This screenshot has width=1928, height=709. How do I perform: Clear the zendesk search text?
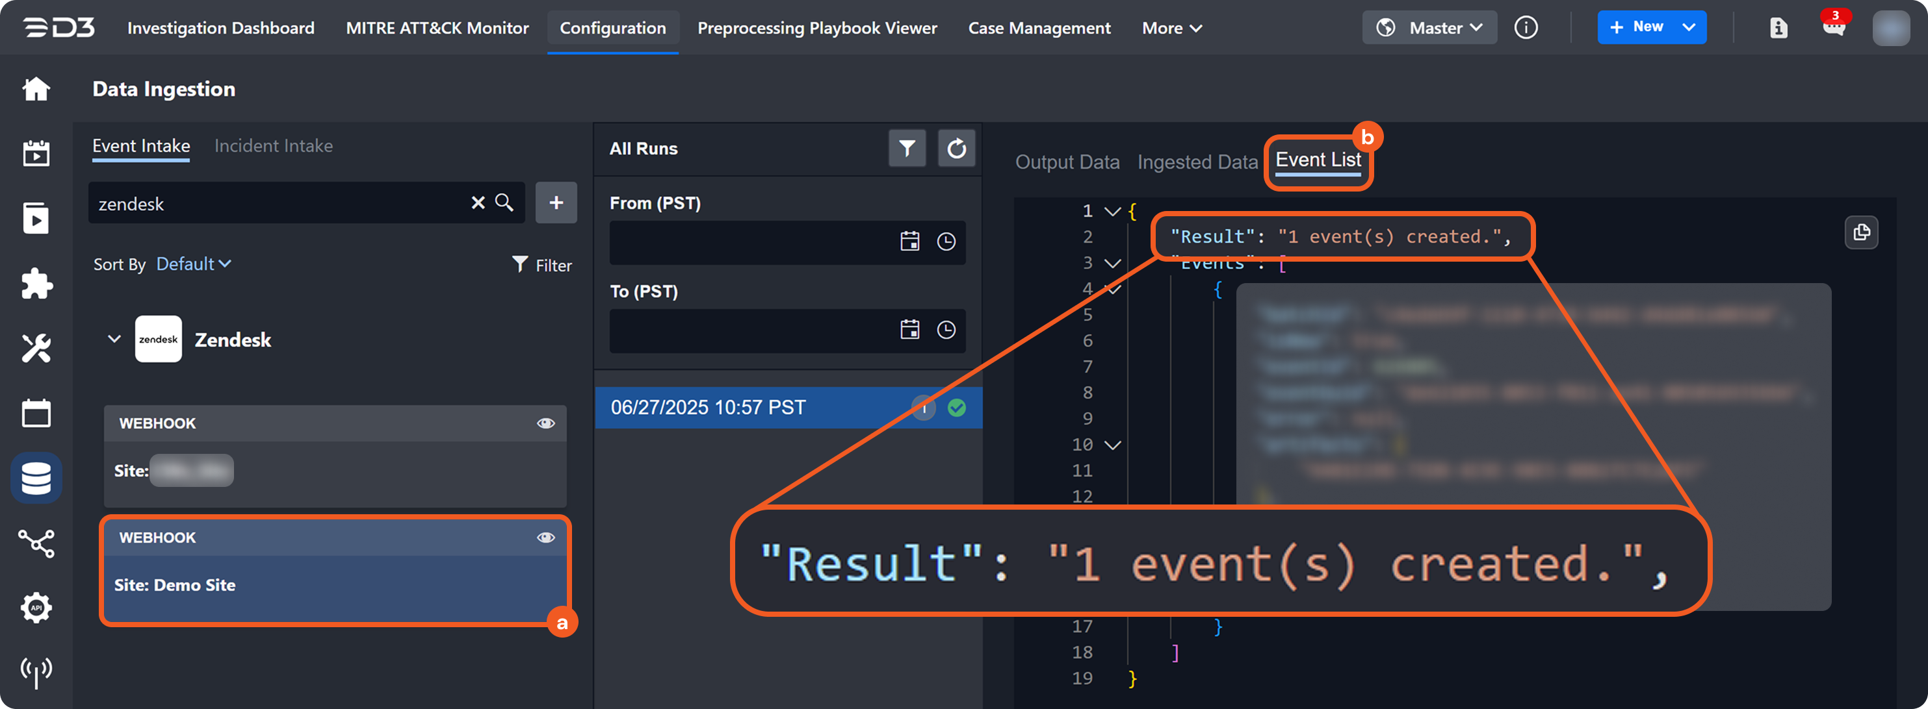(478, 203)
